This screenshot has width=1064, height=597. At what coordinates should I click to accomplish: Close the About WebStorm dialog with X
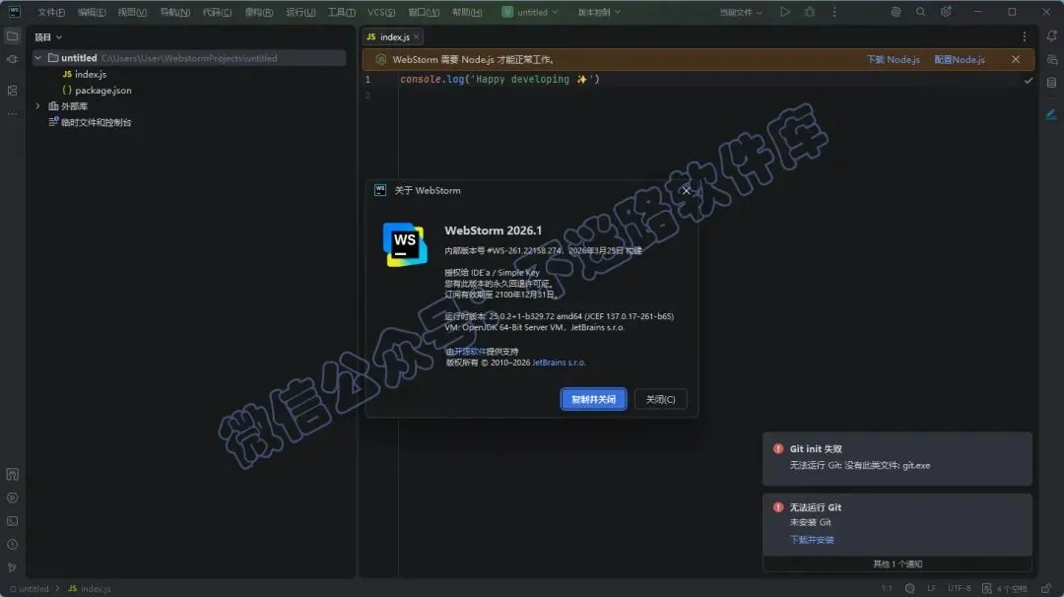tap(686, 191)
